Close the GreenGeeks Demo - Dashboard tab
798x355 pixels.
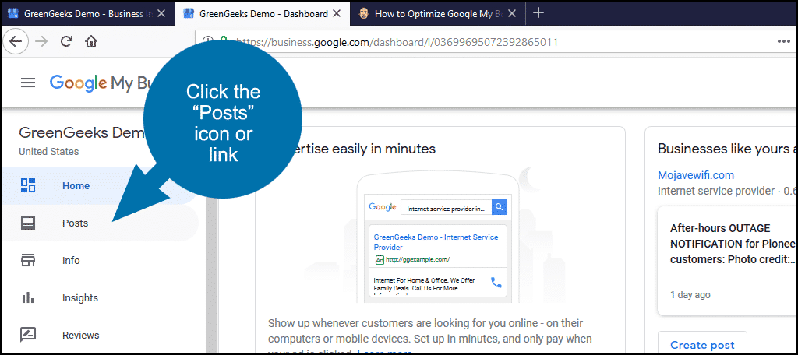pos(337,14)
